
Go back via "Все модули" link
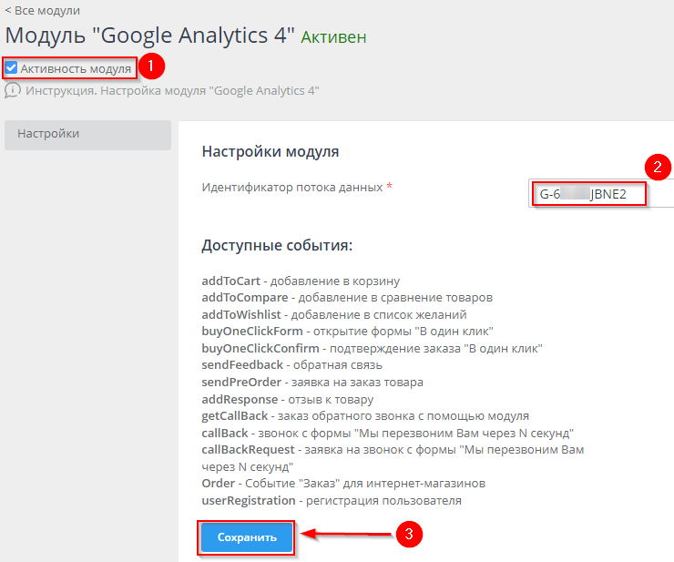pos(42,11)
